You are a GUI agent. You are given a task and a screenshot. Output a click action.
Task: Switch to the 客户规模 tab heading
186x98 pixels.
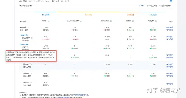pyautogui.click(x=45, y=15)
